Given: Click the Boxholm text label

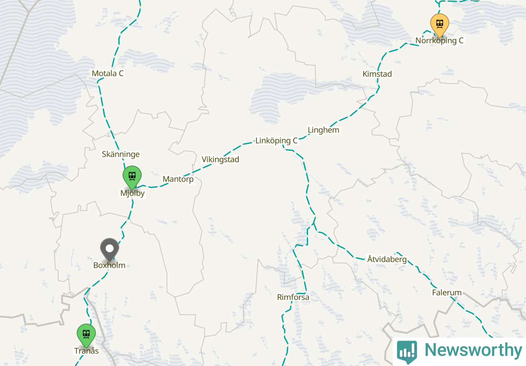Looking at the screenshot, I should 109,265.
